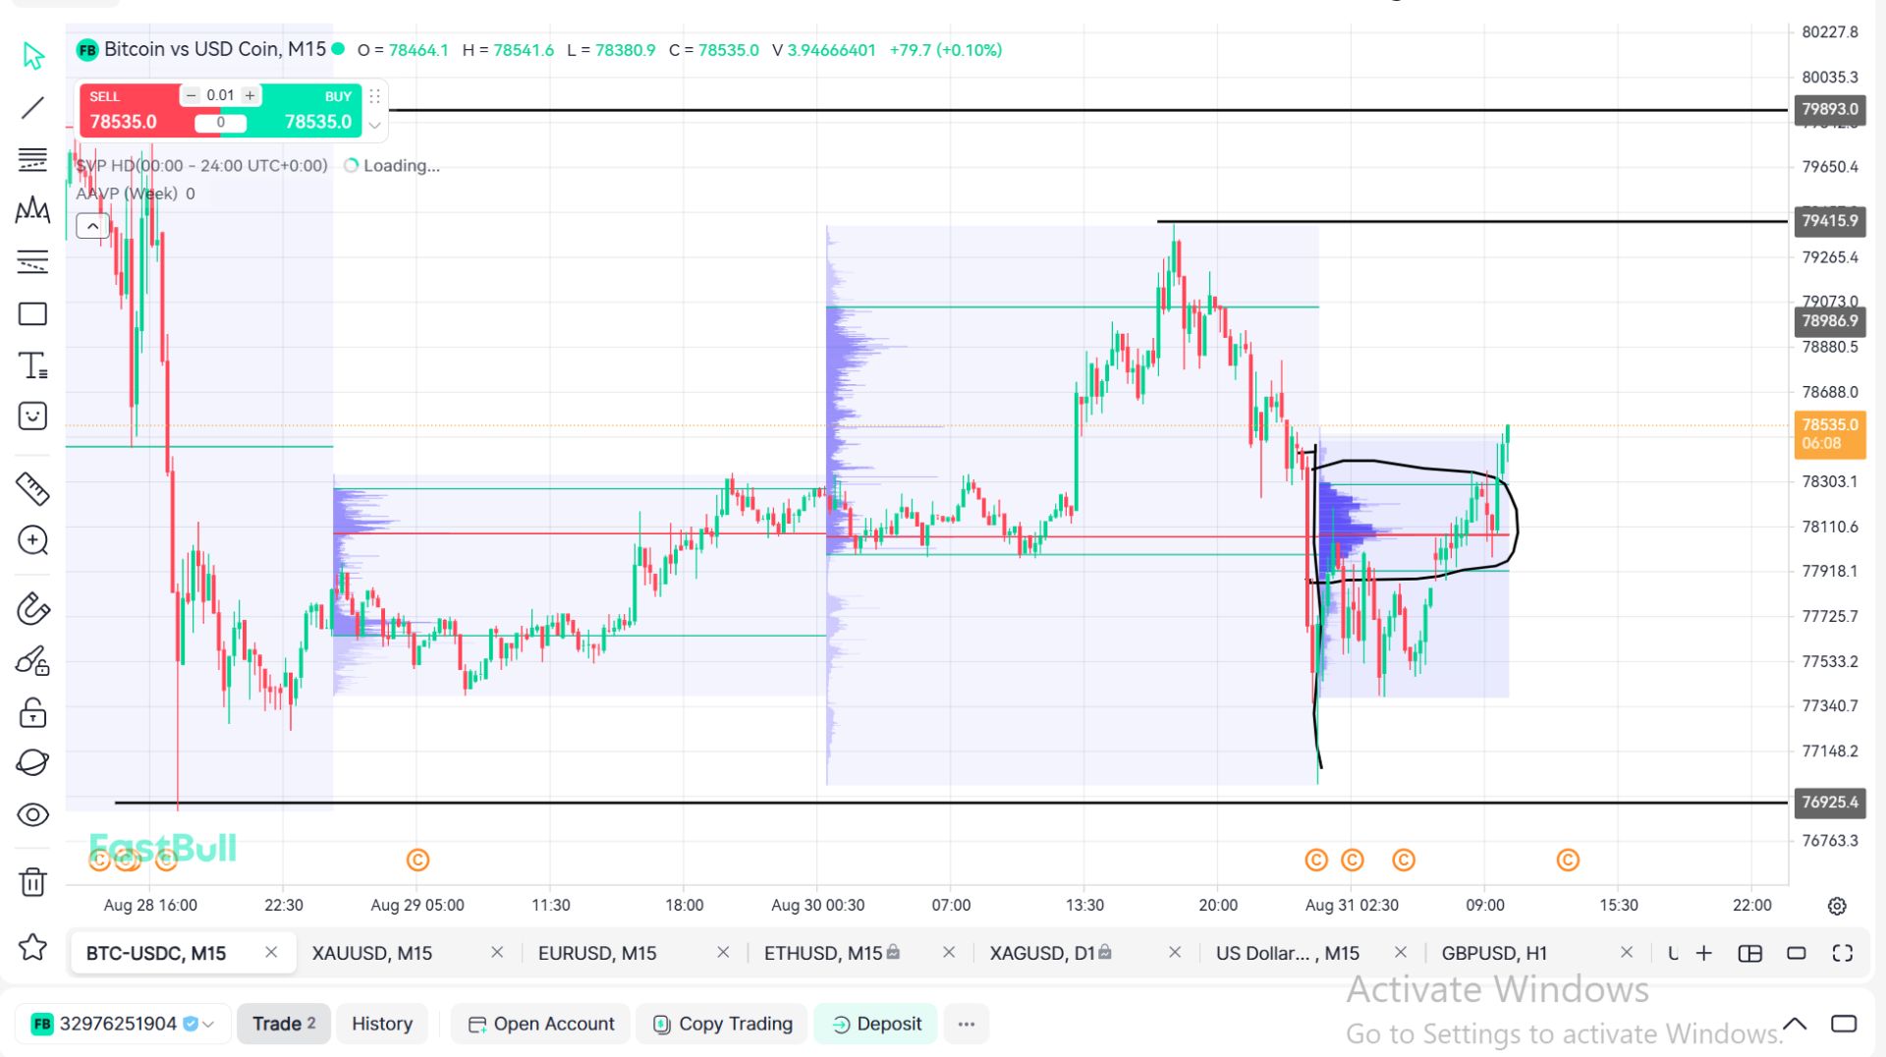Toggle fullscreen chart mode
This screenshot has height=1057, width=1886.
[x=1843, y=953]
